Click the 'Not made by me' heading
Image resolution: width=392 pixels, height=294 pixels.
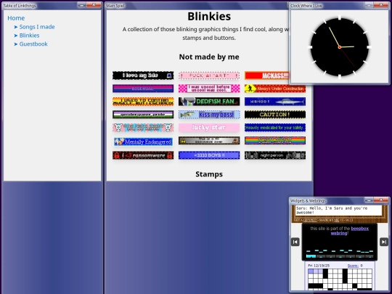pyautogui.click(x=209, y=57)
